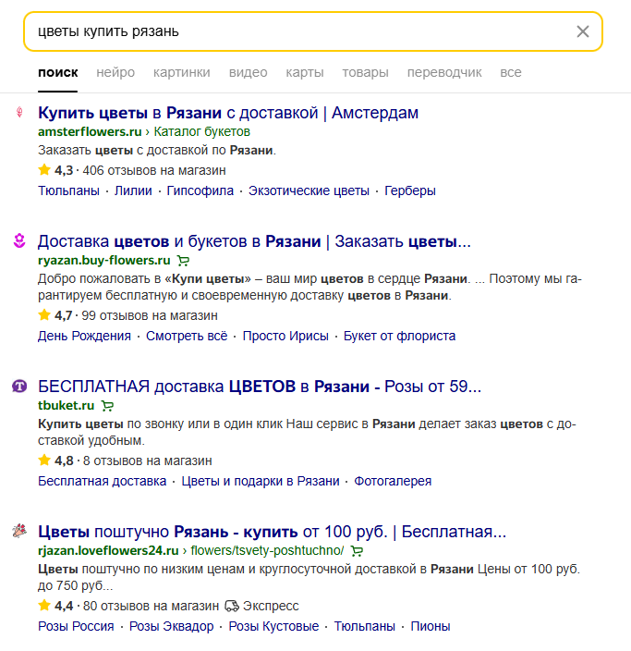Click the purple tbuket.ru favicon
The height and width of the screenshot is (651, 631).
(18, 386)
